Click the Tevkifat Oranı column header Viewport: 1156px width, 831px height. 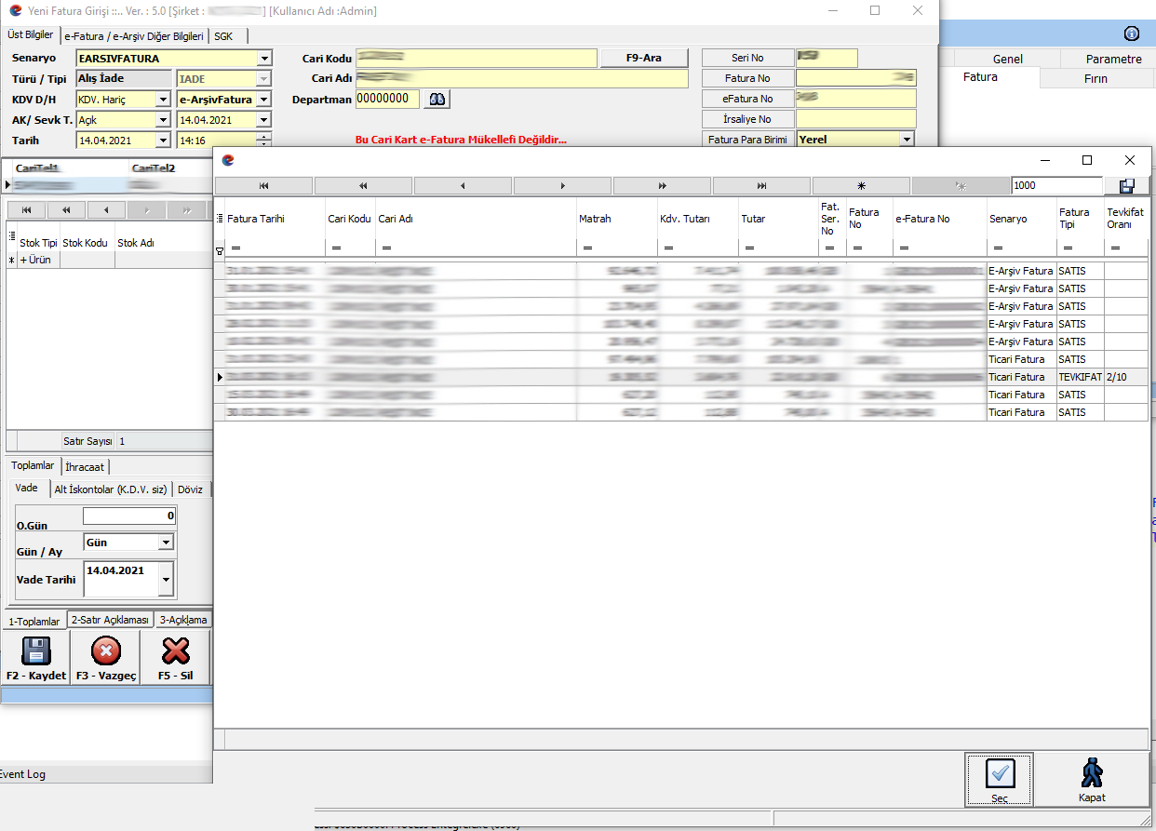point(1125,219)
